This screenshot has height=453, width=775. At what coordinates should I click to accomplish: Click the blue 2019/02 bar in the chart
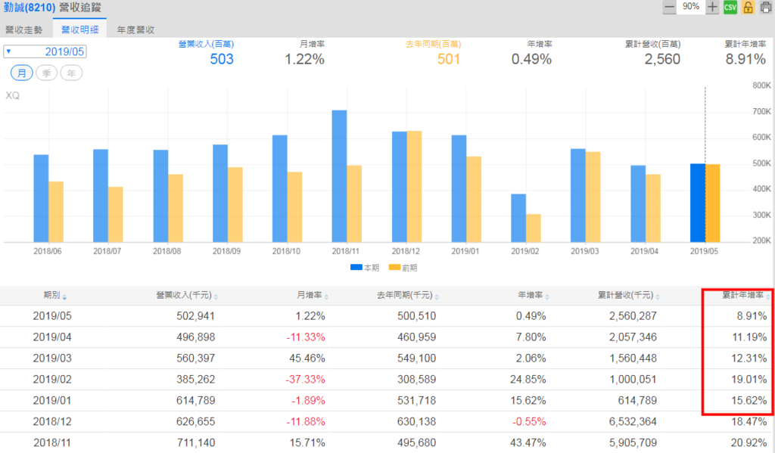tap(518, 218)
